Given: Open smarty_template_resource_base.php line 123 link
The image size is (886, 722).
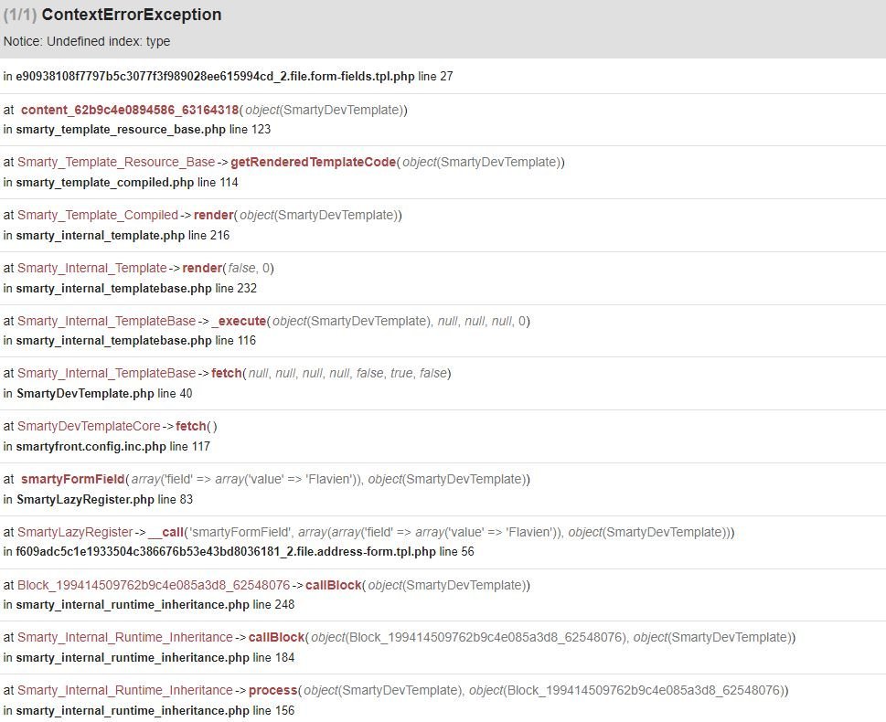Looking at the screenshot, I should [121, 129].
